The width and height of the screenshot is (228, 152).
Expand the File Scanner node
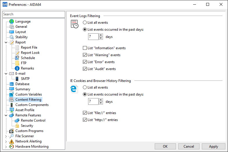(6, 136)
